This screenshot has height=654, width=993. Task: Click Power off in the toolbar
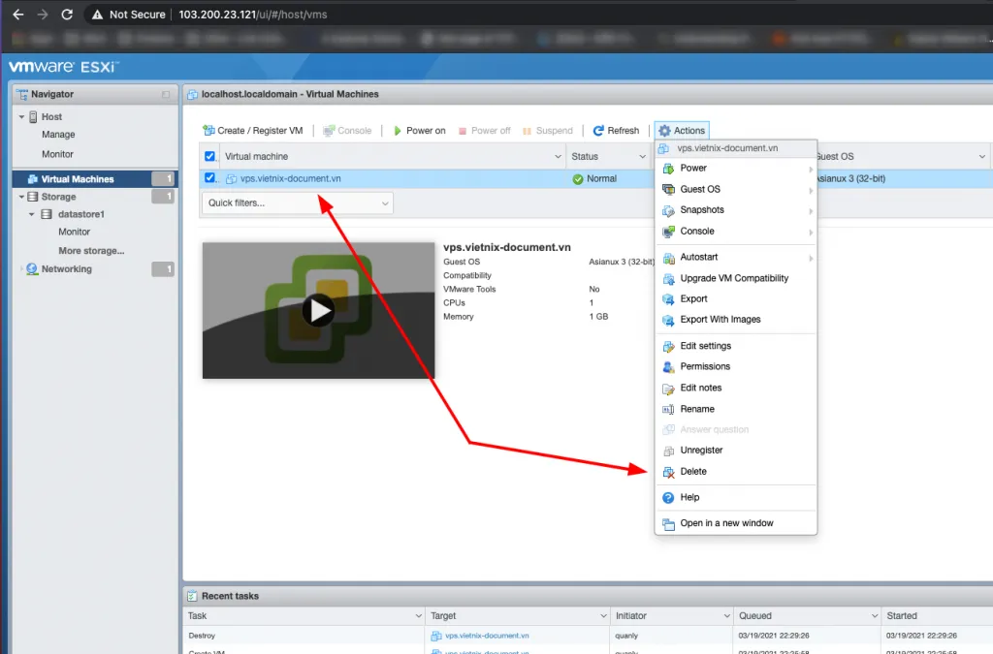tap(485, 130)
